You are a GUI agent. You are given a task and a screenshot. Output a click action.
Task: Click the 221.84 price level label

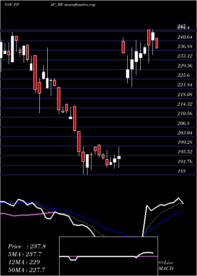tap(185, 85)
